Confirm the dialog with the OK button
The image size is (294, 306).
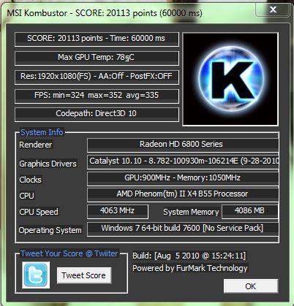251,286
